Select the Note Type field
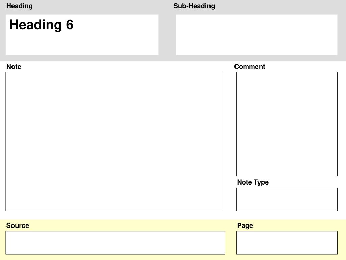 click(287, 199)
